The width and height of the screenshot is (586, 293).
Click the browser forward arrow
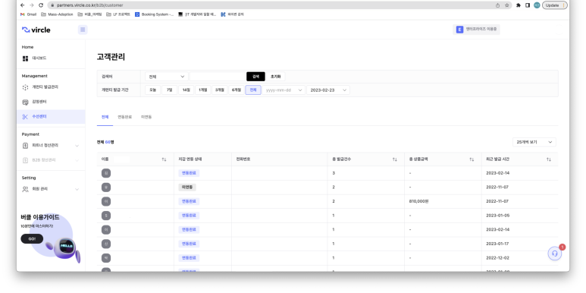click(x=31, y=5)
